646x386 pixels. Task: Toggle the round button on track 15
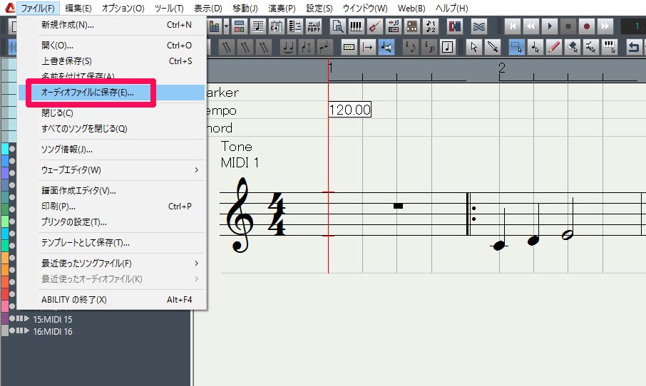[11, 318]
